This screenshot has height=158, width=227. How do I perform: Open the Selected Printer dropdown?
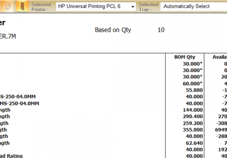(96, 6)
